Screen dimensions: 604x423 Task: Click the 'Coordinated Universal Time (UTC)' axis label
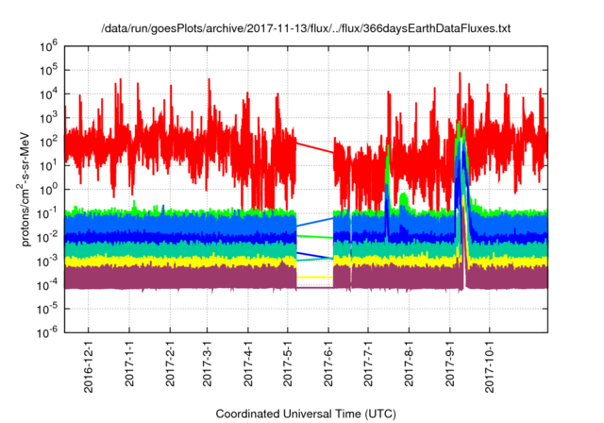click(306, 414)
